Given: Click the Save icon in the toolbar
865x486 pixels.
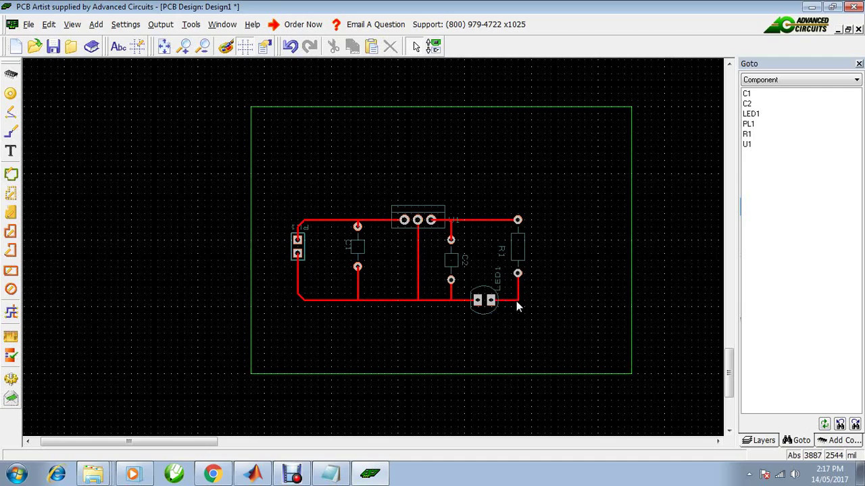Looking at the screenshot, I should 53,46.
